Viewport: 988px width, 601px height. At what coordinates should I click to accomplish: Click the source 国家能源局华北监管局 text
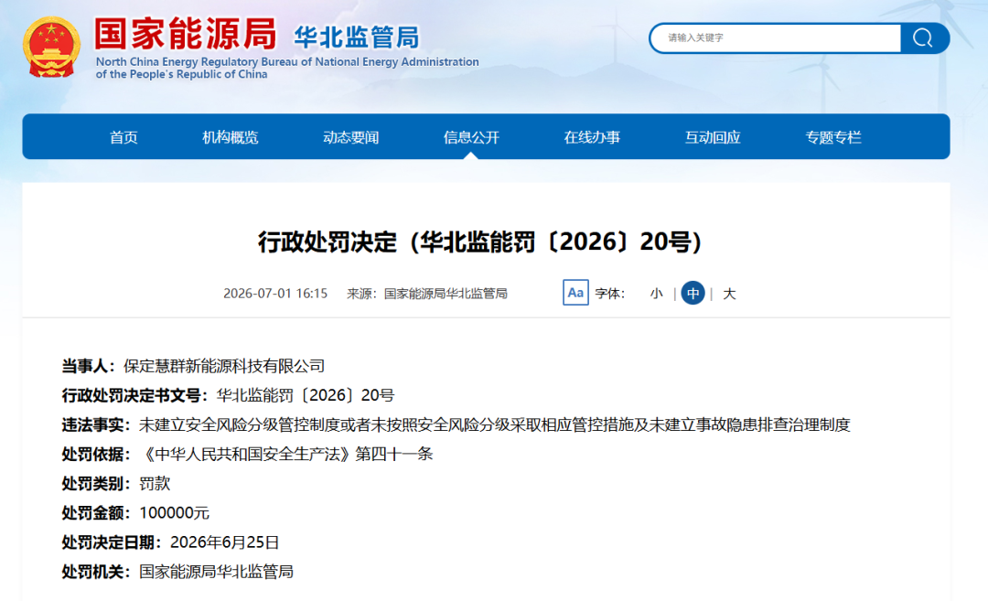446,294
